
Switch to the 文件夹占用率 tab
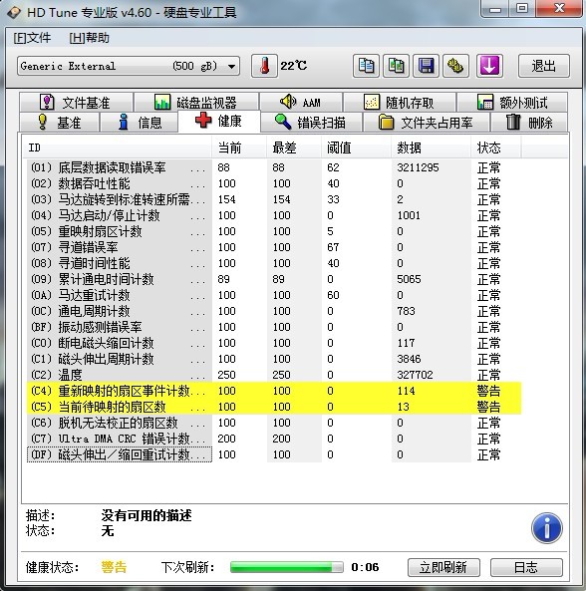click(x=427, y=123)
